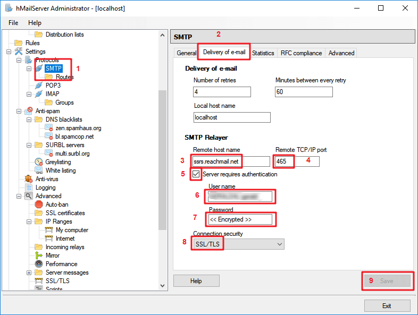Click the Exit button
This screenshot has height=315, width=418.
point(387,305)
